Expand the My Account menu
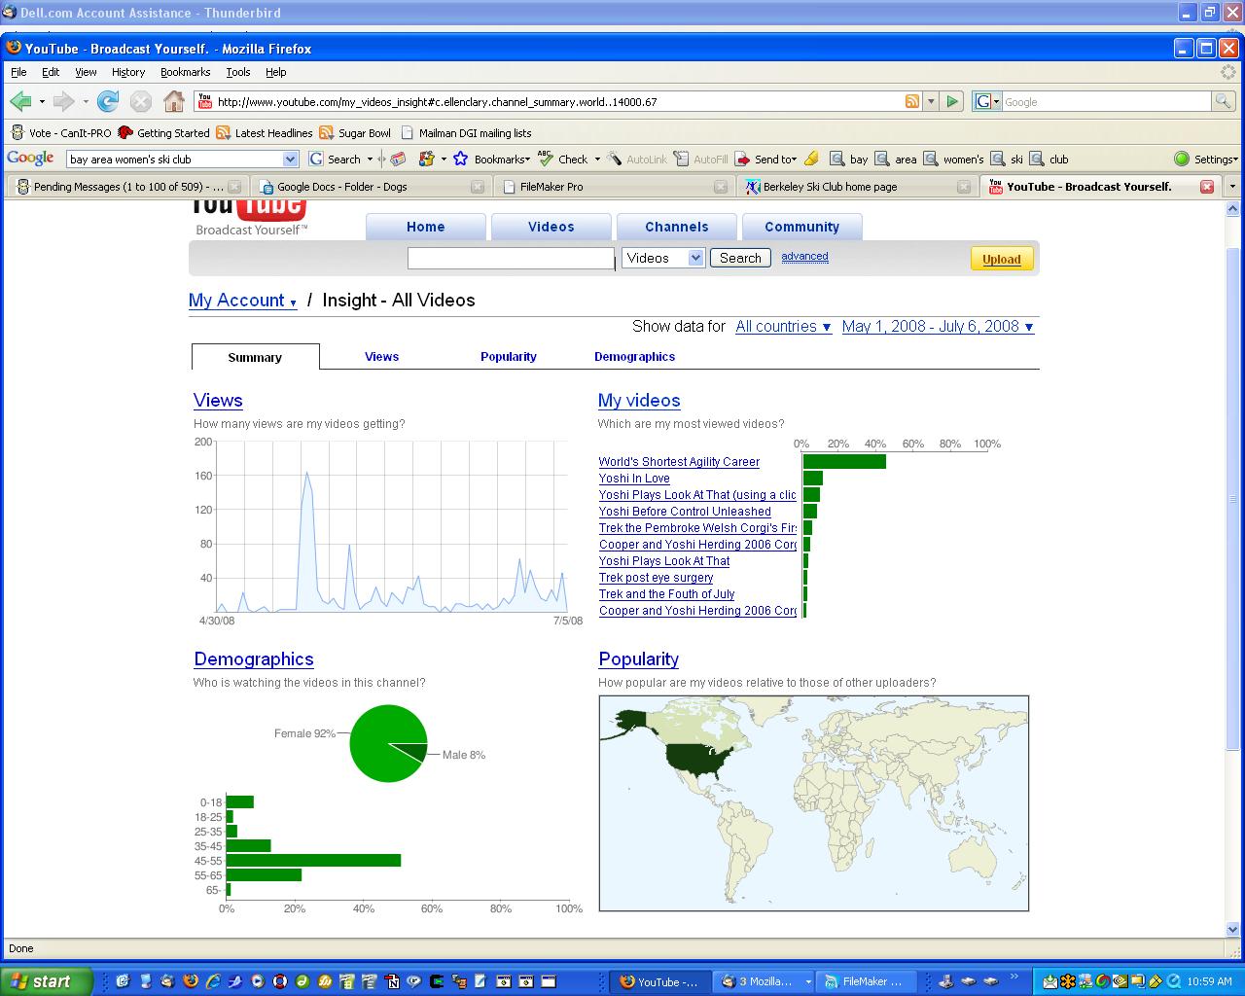Screen dimensions: 1245x996 pyautogui.click(x=242, y=301)
